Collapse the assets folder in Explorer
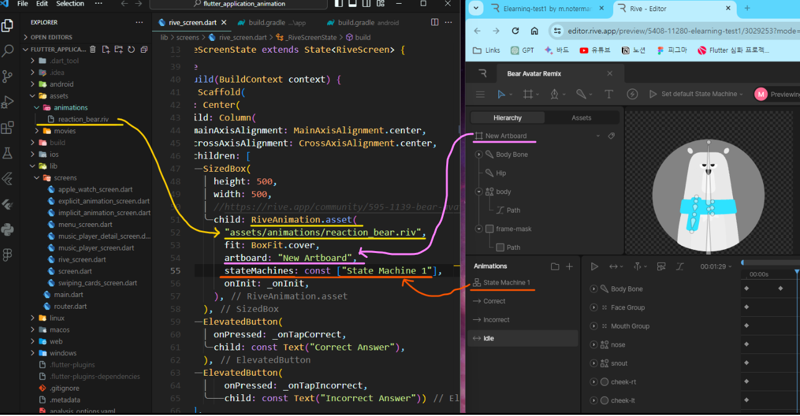This screenshot has width=800, height=416. [32, 96]
